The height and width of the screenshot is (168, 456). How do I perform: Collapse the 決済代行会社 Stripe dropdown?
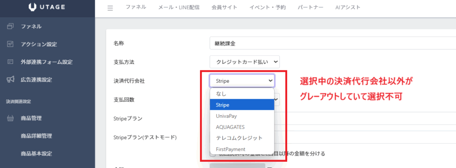(242, 81)
